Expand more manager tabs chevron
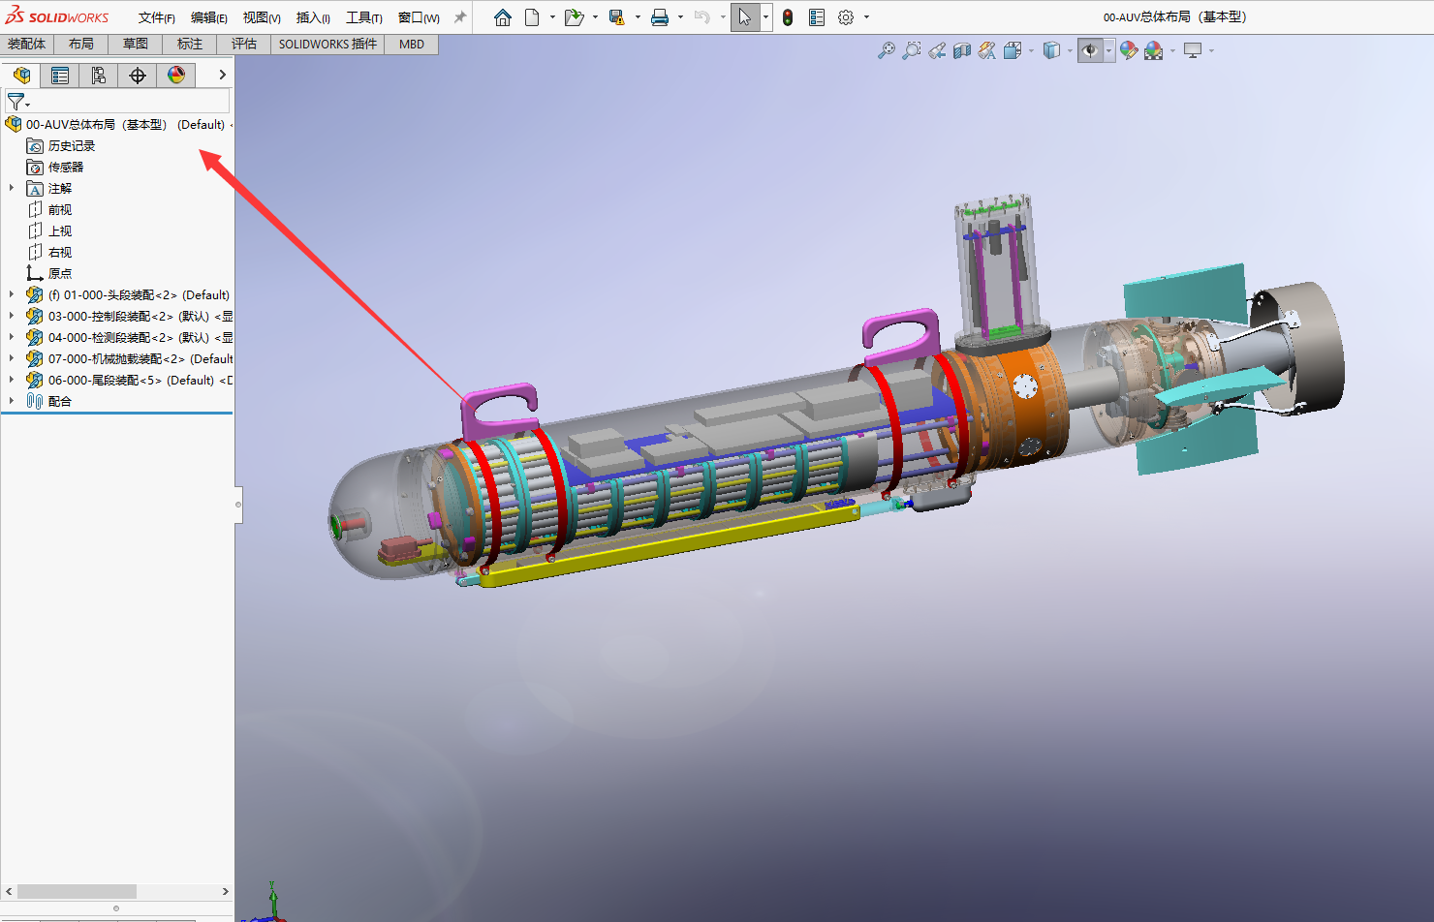This screenshot has width=1434, height=922. 222,75
